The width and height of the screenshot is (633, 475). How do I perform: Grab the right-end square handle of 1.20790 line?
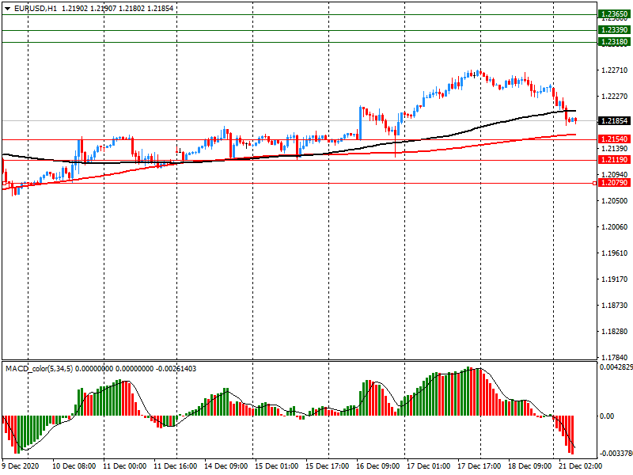click(594, 184)
